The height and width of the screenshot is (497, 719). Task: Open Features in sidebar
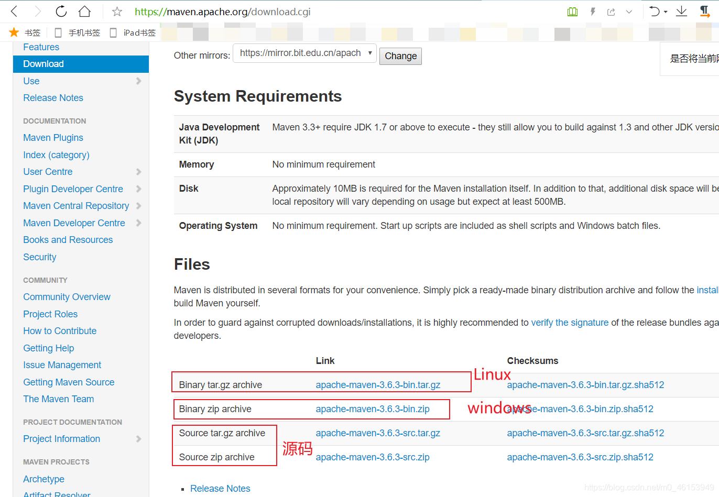41,47
